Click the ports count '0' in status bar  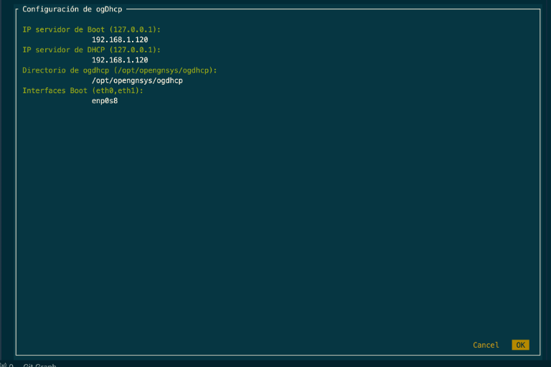click(11, 366)
